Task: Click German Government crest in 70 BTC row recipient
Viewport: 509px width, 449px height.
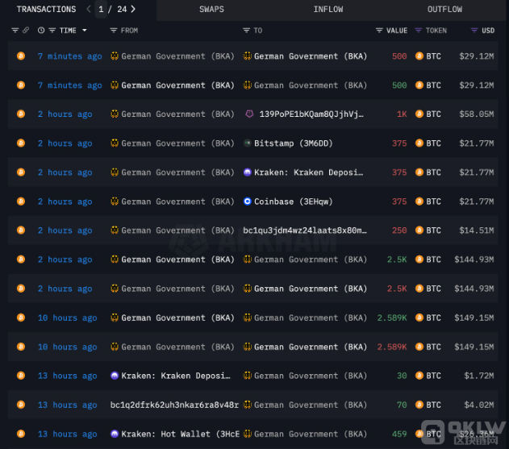Action: (248, 405)
